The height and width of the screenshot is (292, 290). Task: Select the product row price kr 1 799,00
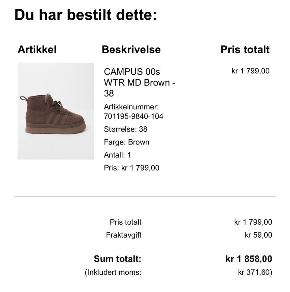[x=250, y=71]
